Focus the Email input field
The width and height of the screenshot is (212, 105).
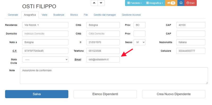[103, 60]
